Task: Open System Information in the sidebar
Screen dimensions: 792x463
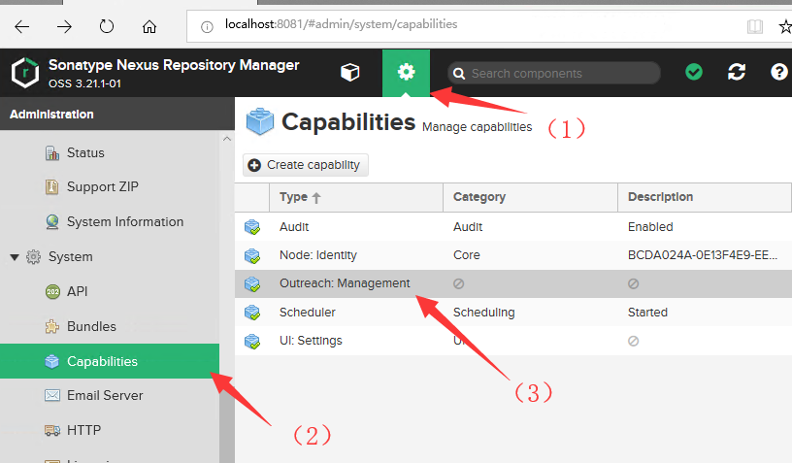Action: tap(125, 221)
